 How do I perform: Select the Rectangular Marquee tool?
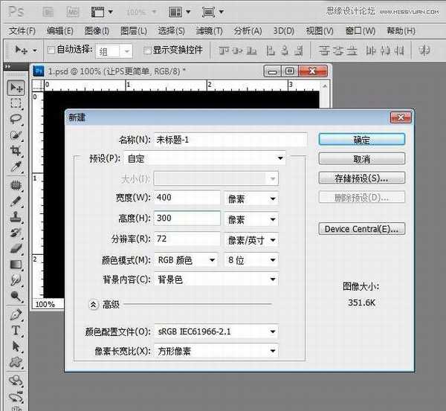(x=16, y=103)
